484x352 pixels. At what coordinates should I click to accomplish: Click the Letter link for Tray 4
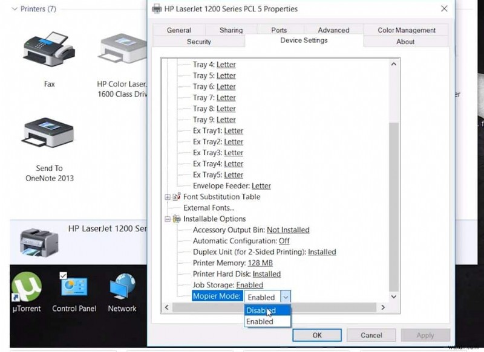click(x=226, y=65)
